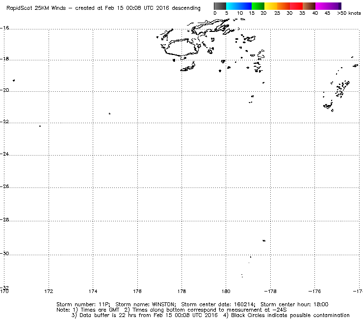Click latitude axis label '-30'
Viewport: 363px width, 319px height.
coord(4,253)
